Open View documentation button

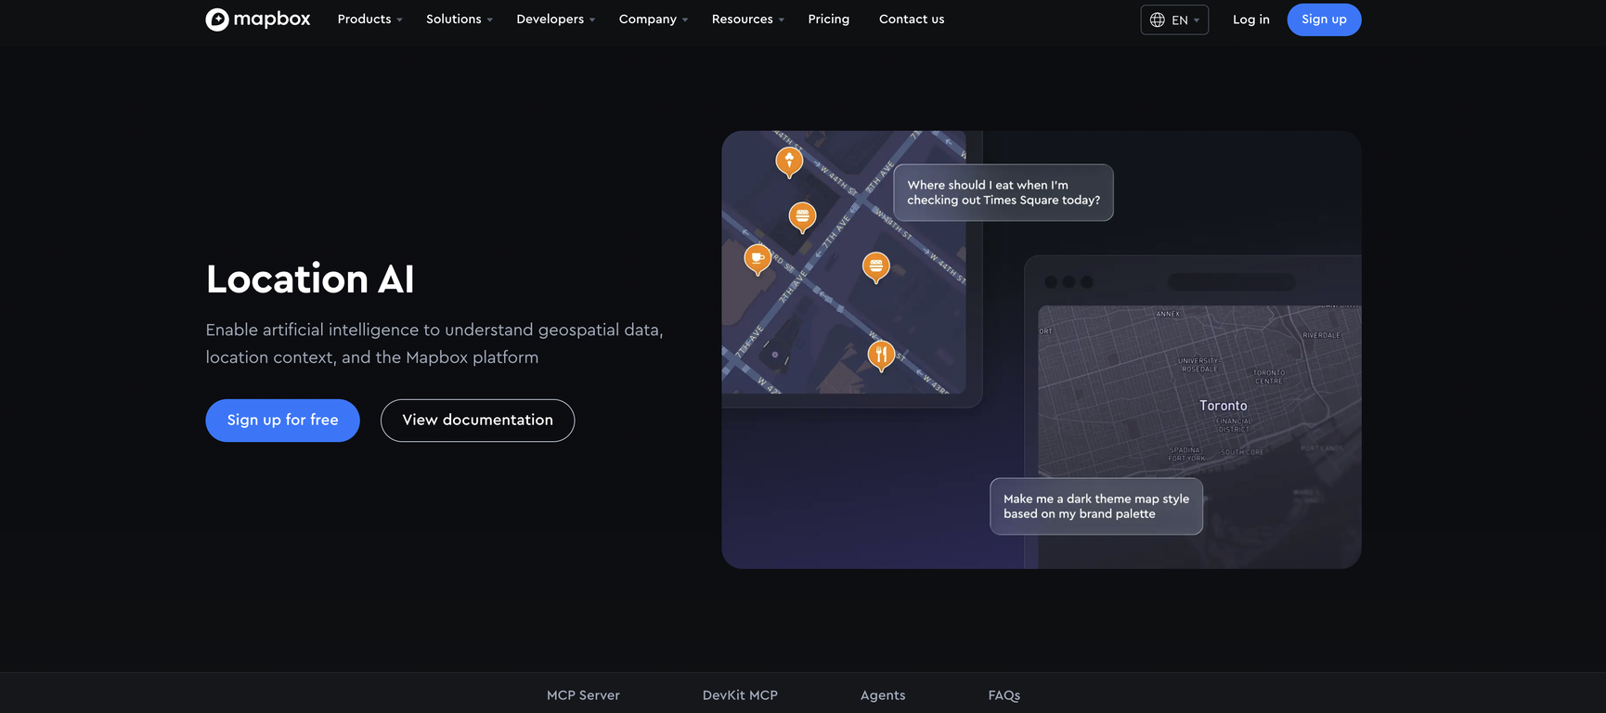tap(477, 421)
